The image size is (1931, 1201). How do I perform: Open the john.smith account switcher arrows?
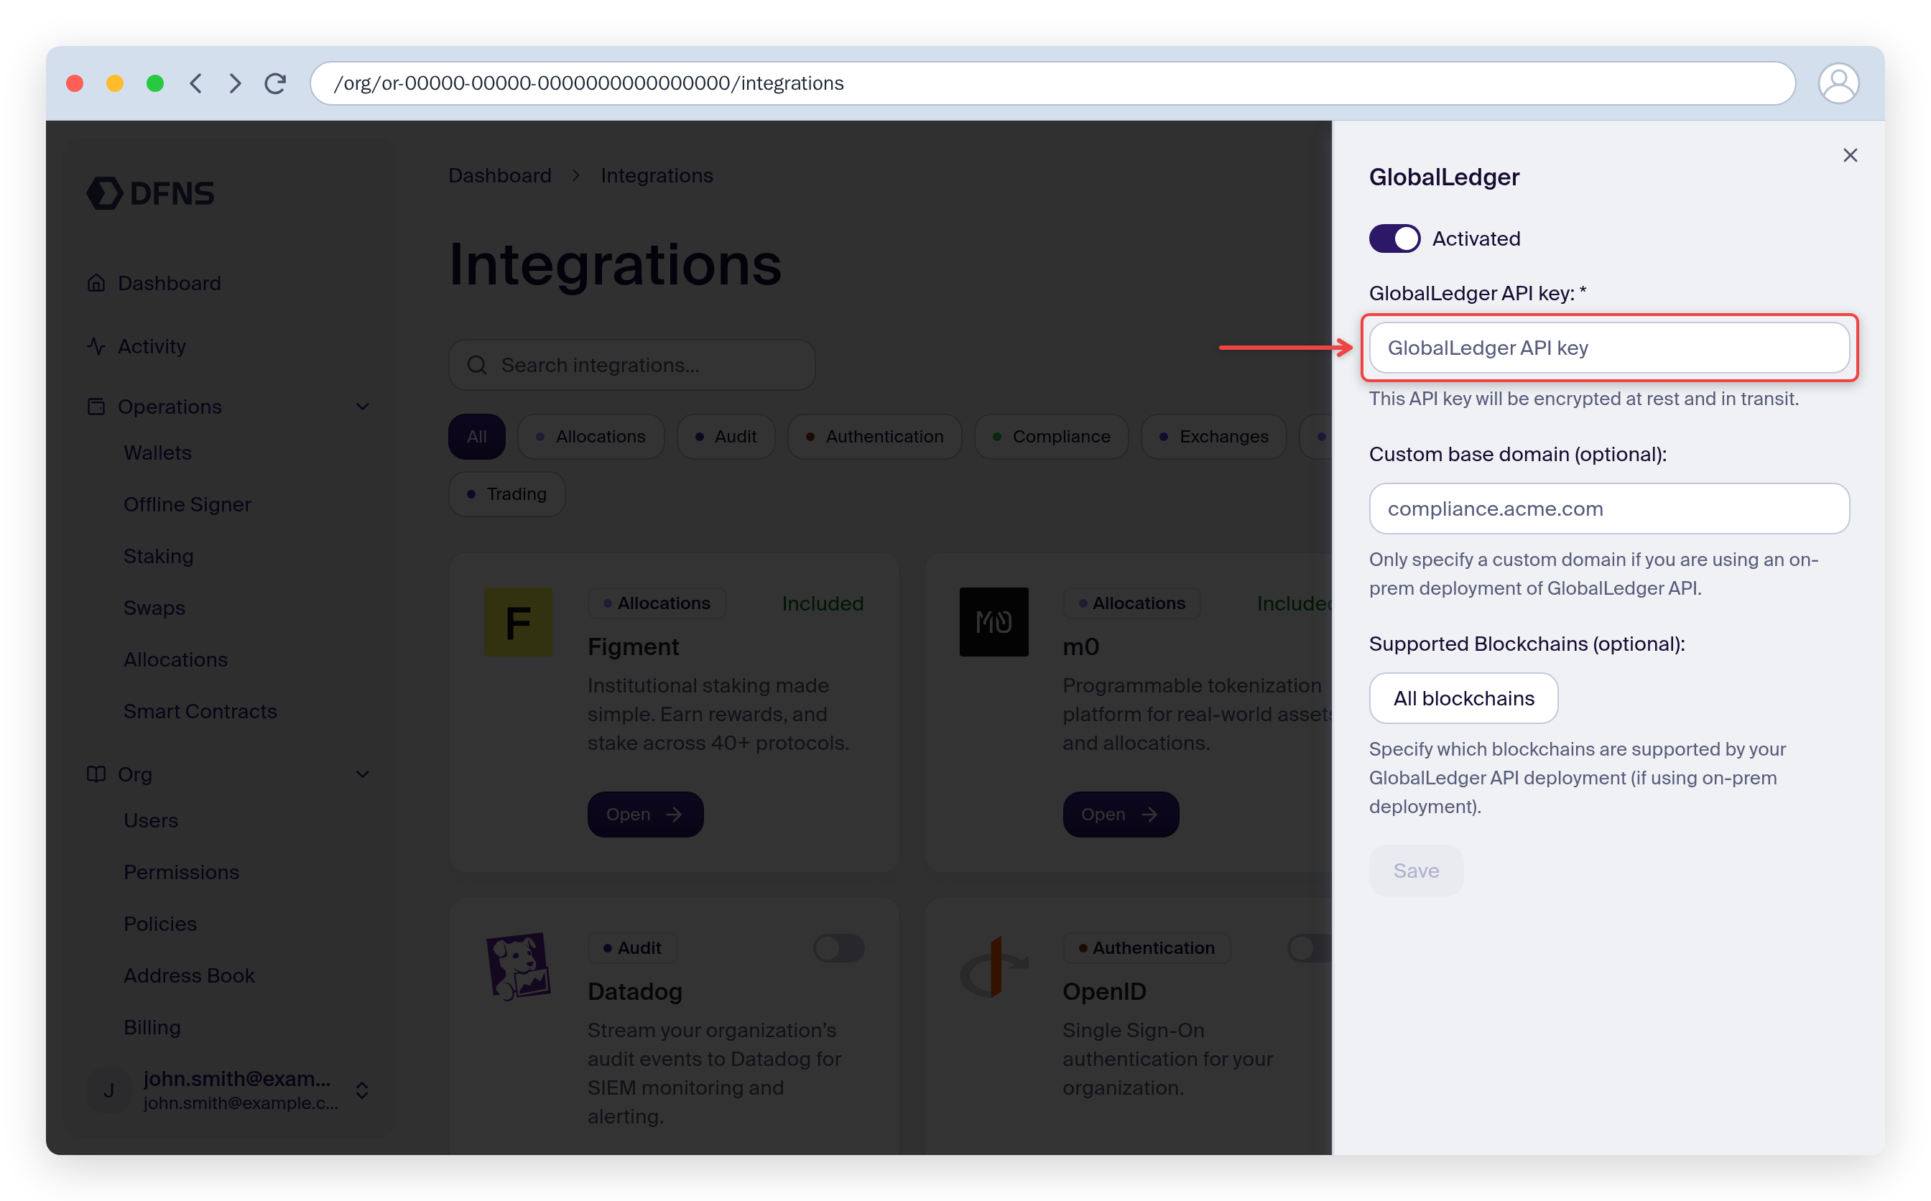(x=361, y=1090)
